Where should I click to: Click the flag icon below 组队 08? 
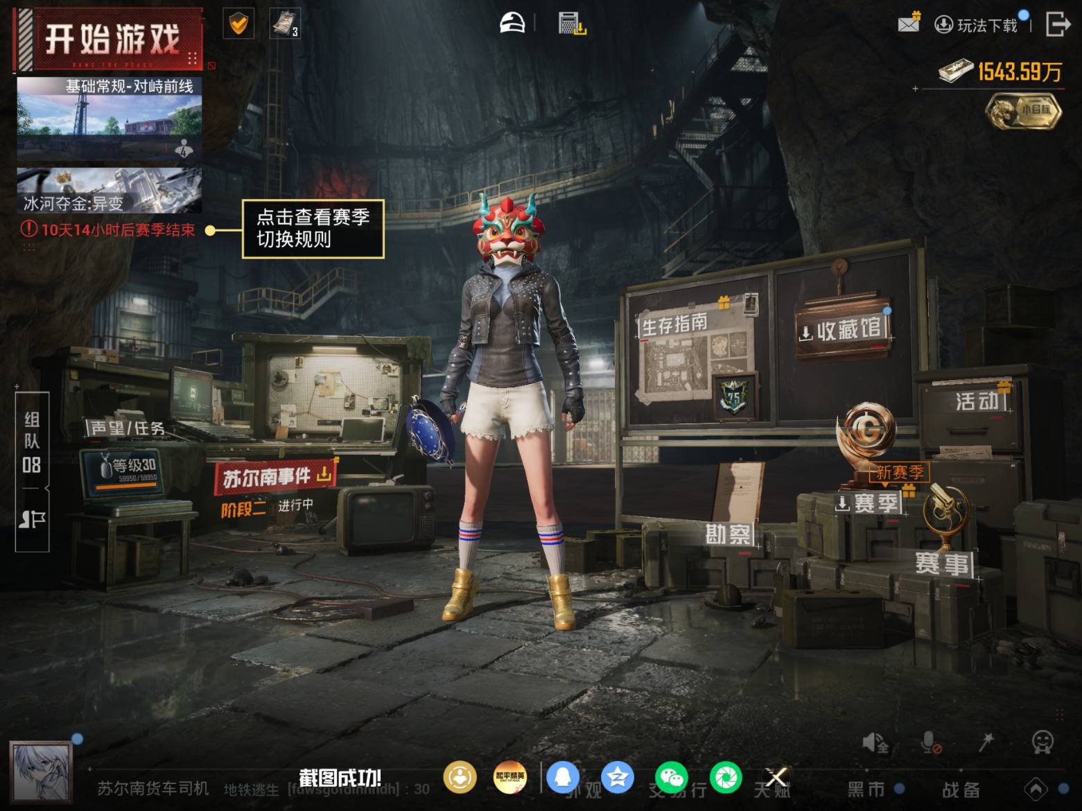coord(32,519)
